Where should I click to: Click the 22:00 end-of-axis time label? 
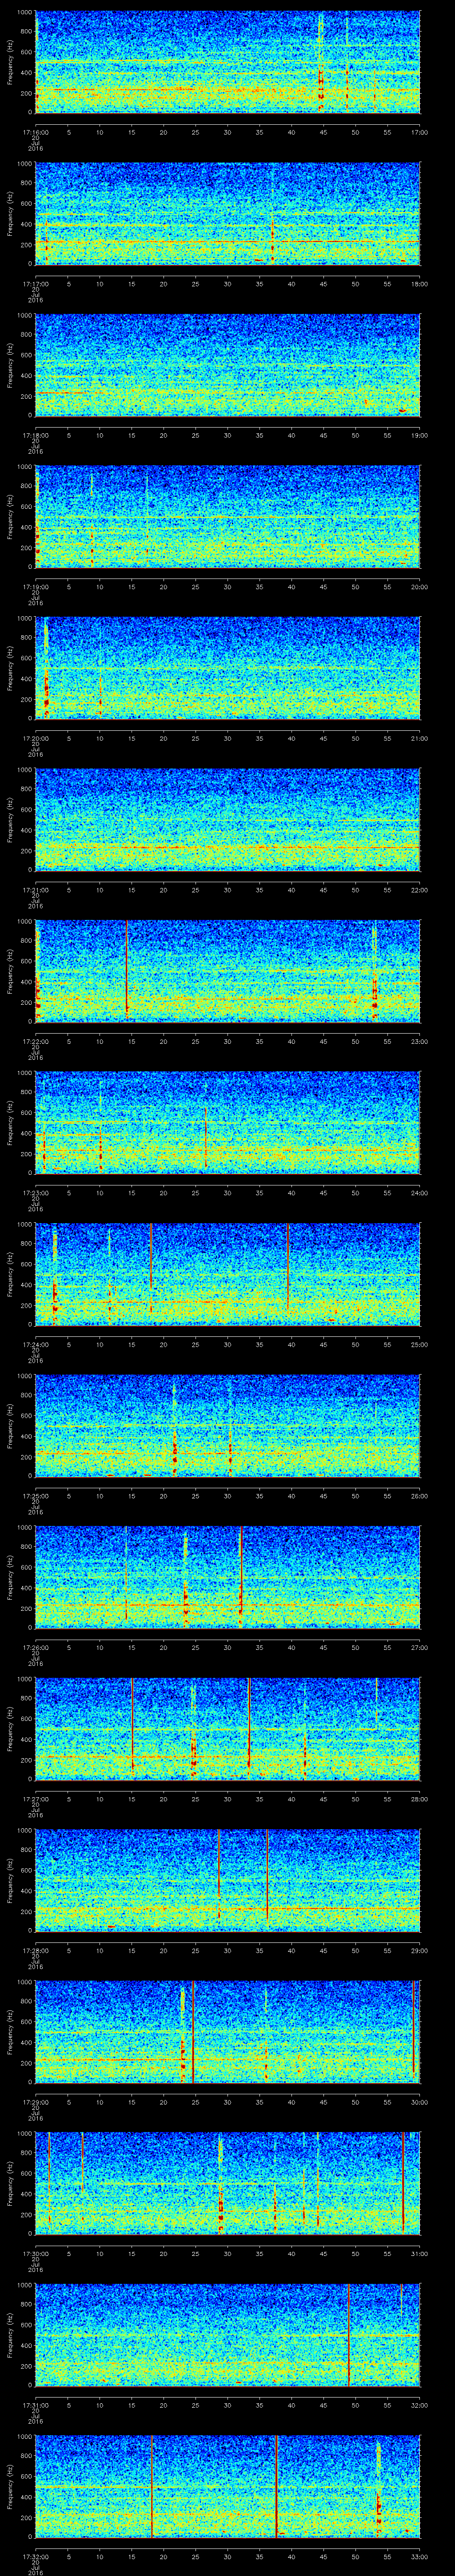[x=419, y=890]
